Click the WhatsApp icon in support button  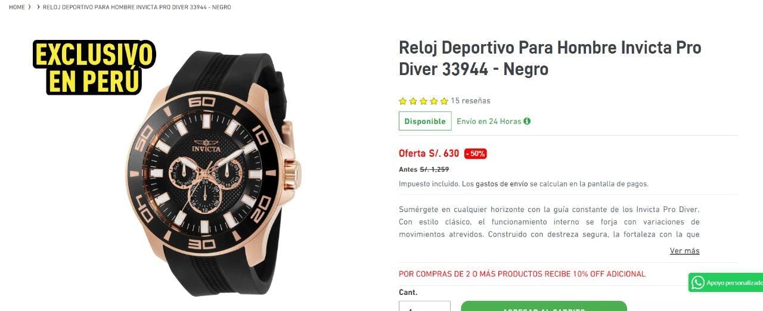[698, 282]
